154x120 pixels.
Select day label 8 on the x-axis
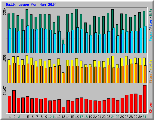tap(42, 117)
